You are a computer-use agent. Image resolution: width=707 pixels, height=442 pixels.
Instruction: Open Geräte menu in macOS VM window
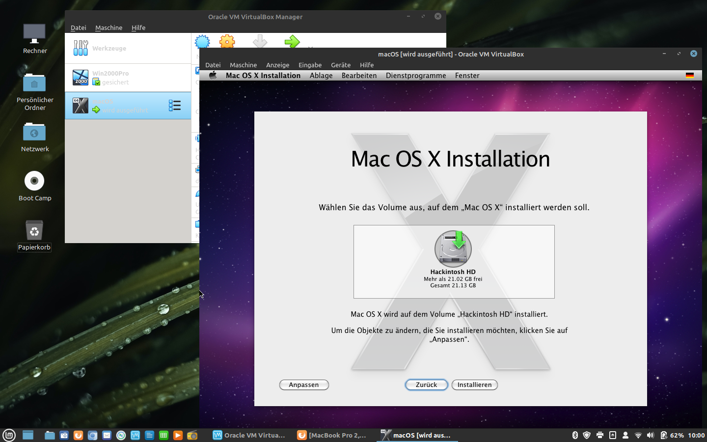coord(341,65)
